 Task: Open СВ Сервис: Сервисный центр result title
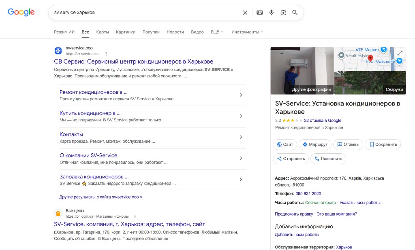[134, 61]
